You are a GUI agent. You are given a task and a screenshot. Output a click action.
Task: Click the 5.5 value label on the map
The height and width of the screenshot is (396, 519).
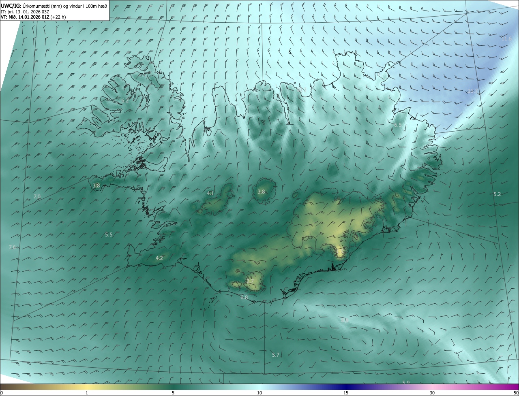coord(109,235)
